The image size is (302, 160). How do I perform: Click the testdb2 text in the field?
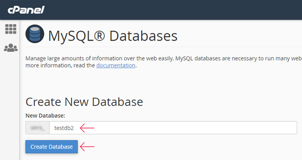(x=64, y=128)
